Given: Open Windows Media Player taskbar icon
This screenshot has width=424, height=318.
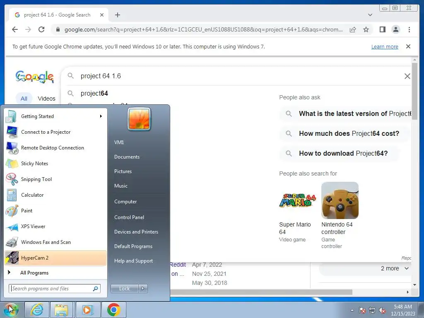Looking at the screenshot, I should [x=87, y=310].
